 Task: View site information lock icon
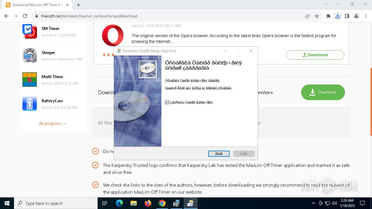coord(37,16)
